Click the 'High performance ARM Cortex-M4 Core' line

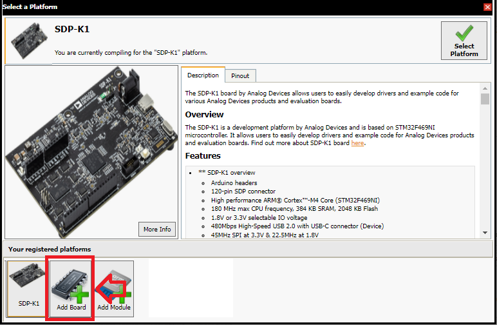[x=295, y=201]
